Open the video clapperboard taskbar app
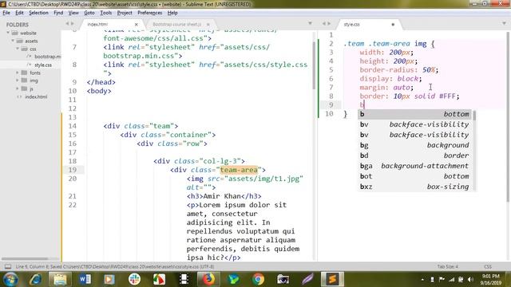Screen dimensions: 511x287 click(x=184, y=279)
